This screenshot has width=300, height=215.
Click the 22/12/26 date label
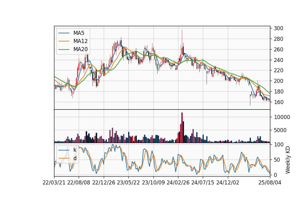[x=104, y=183]
